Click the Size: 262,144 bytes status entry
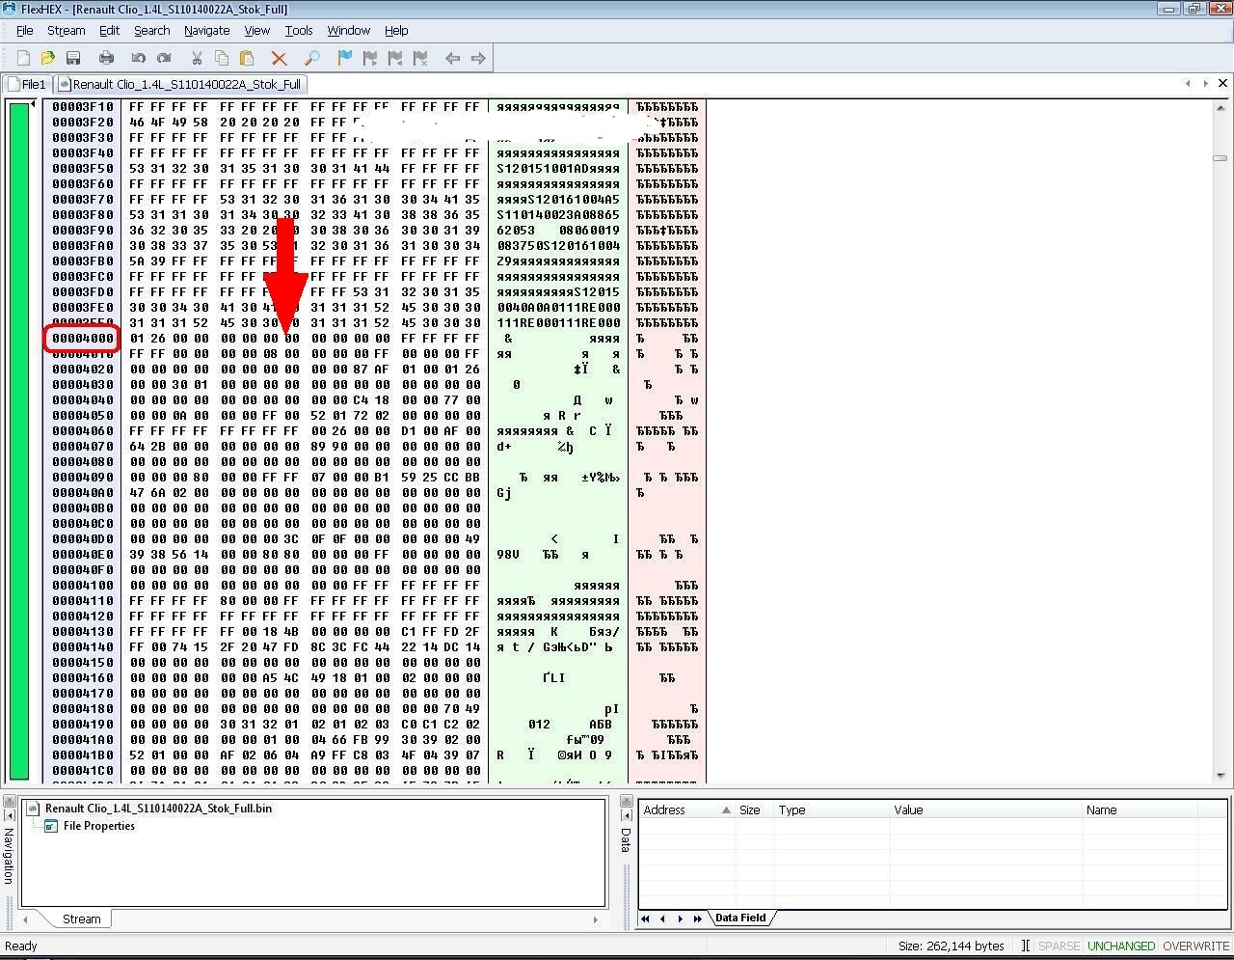The width and height of the screenshot is (1234, 960). point(951,946)
